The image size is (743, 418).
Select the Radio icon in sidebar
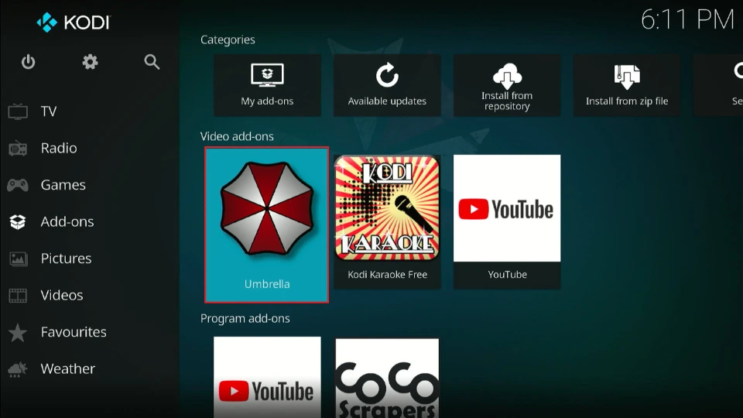tap(18, 149)
